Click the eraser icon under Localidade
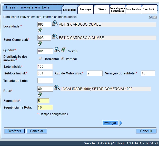 [x=40, y=30]
